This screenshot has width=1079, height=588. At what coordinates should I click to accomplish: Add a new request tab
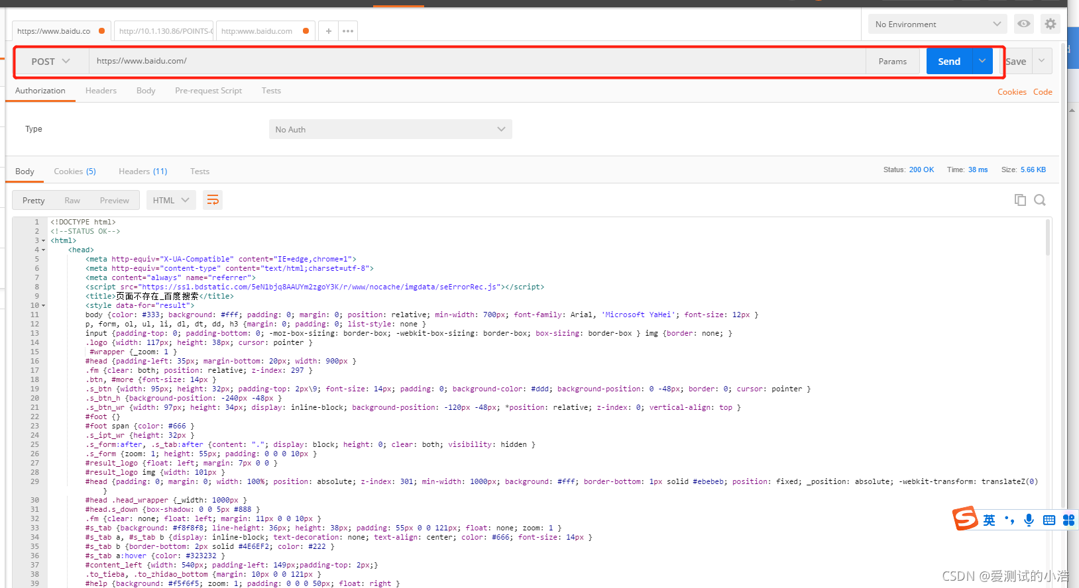328,31
